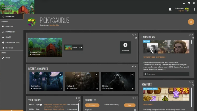Image resolution: width=197 pixels, height=111 pixels.
Task: Launch Stardew Valley with the banner play icon
Action: point(32,7)
